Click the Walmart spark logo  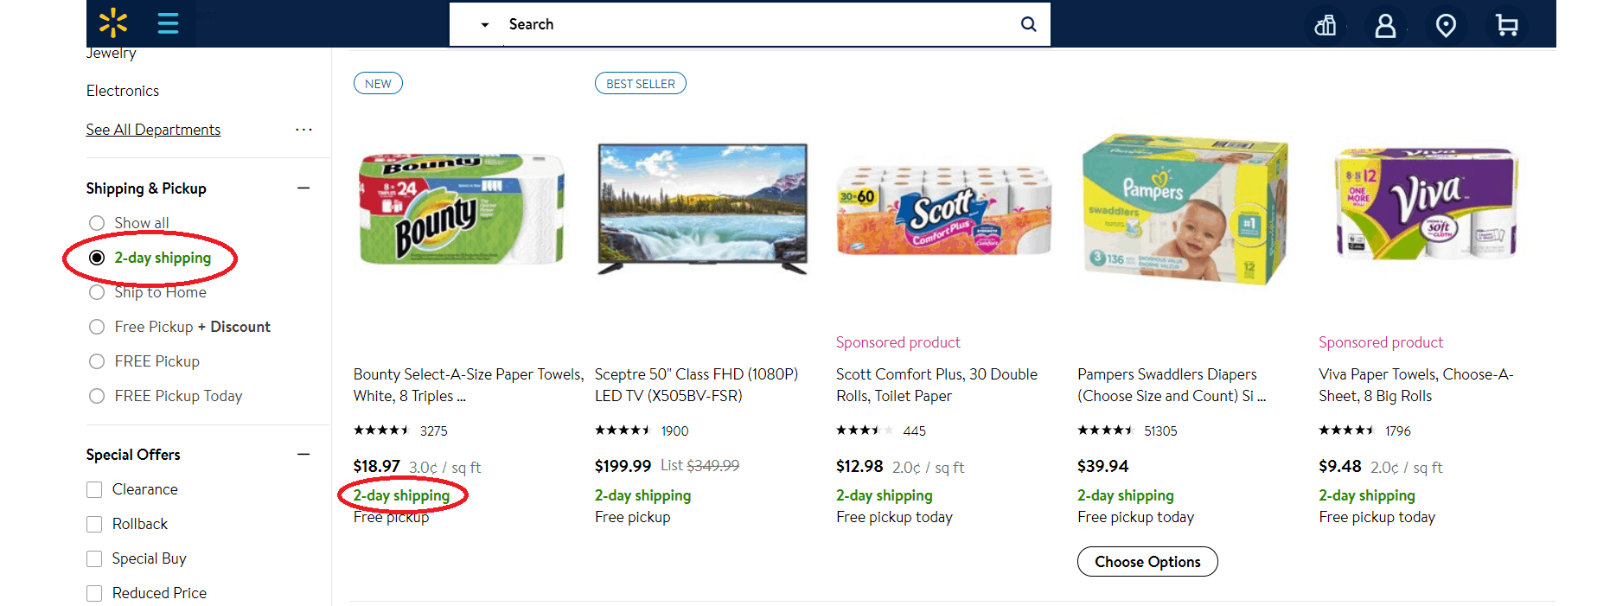[113, 23]
